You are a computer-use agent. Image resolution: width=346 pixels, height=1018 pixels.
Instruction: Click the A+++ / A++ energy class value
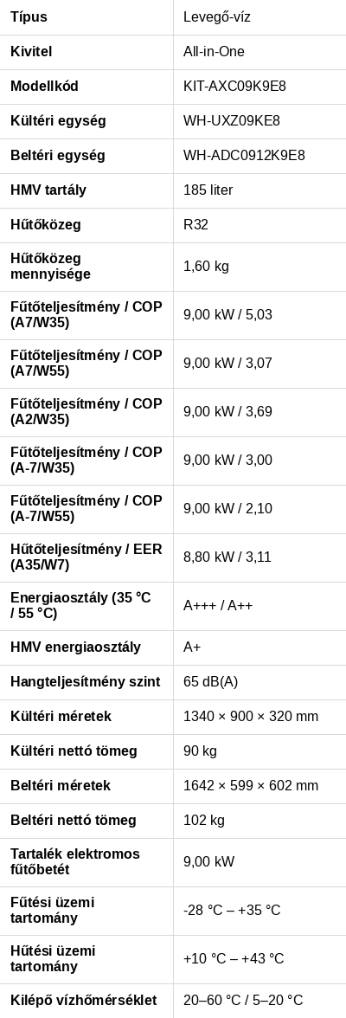pyautogui.click(x=218, y=606)
